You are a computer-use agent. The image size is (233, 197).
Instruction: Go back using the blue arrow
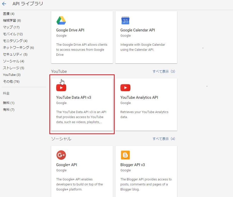coord(4,4)
